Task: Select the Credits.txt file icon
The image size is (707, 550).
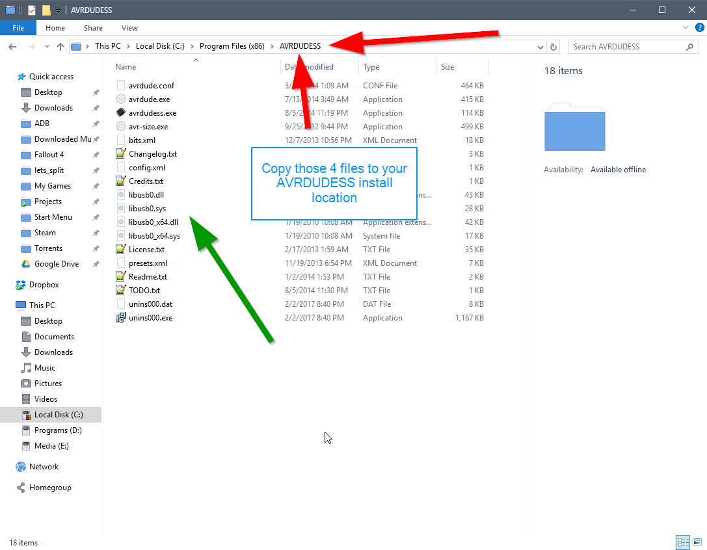Action: click(120, 181)
